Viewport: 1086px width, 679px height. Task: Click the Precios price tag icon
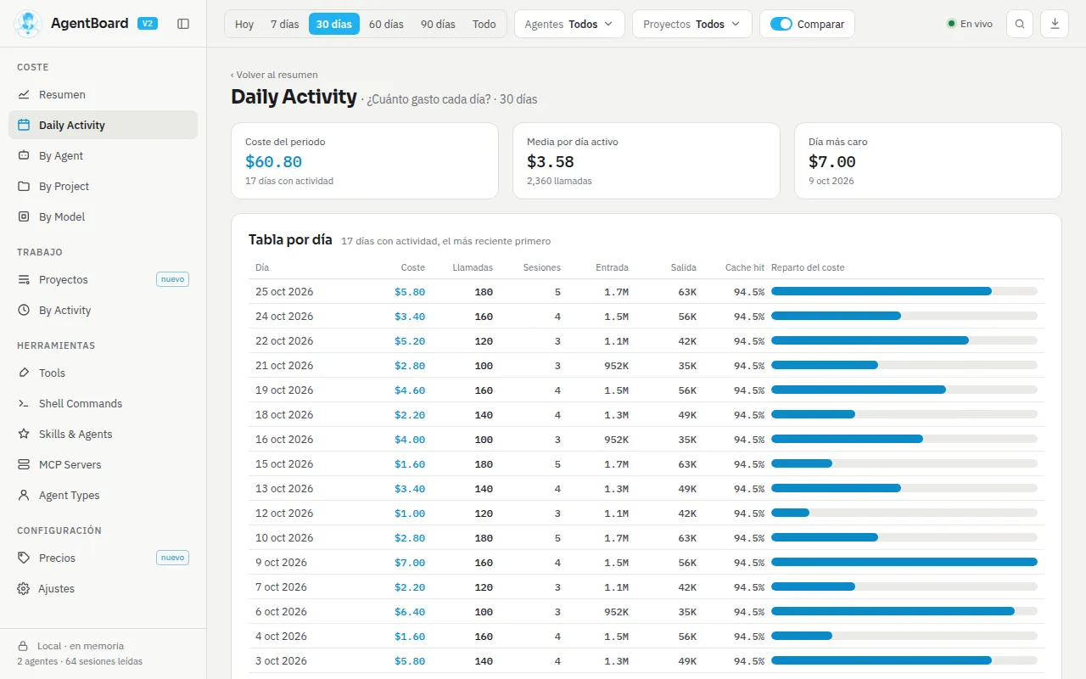tap(24, 558)
